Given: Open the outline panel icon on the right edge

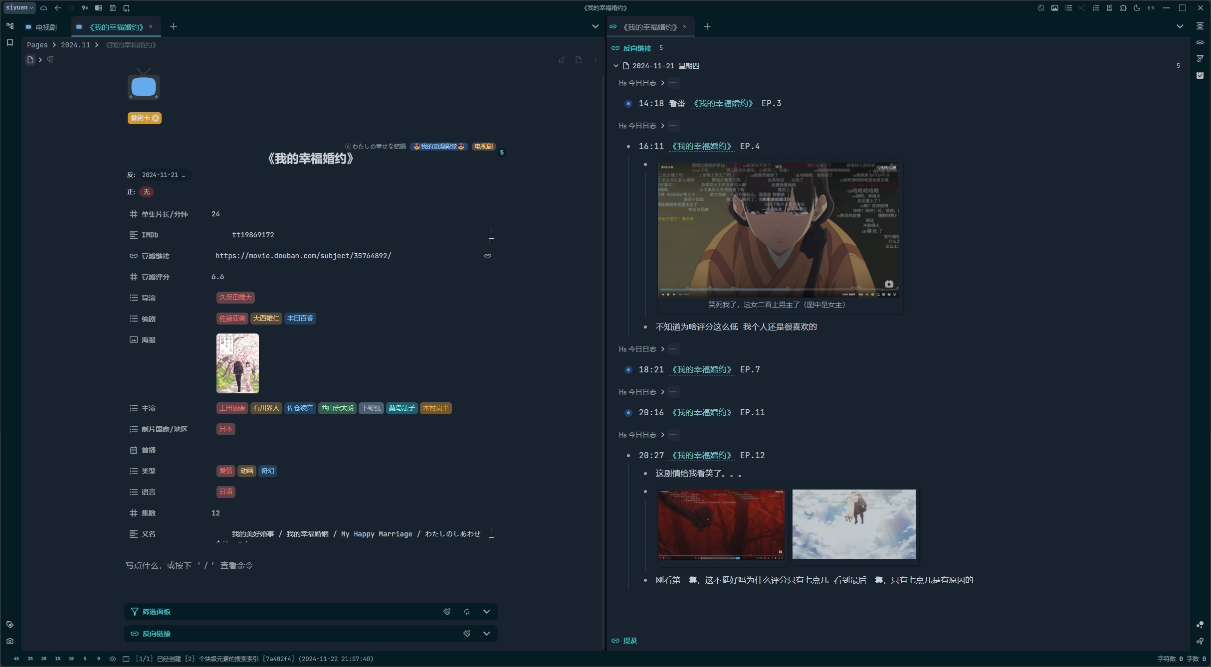Looking at the screenshot, I should (1201, 26).
